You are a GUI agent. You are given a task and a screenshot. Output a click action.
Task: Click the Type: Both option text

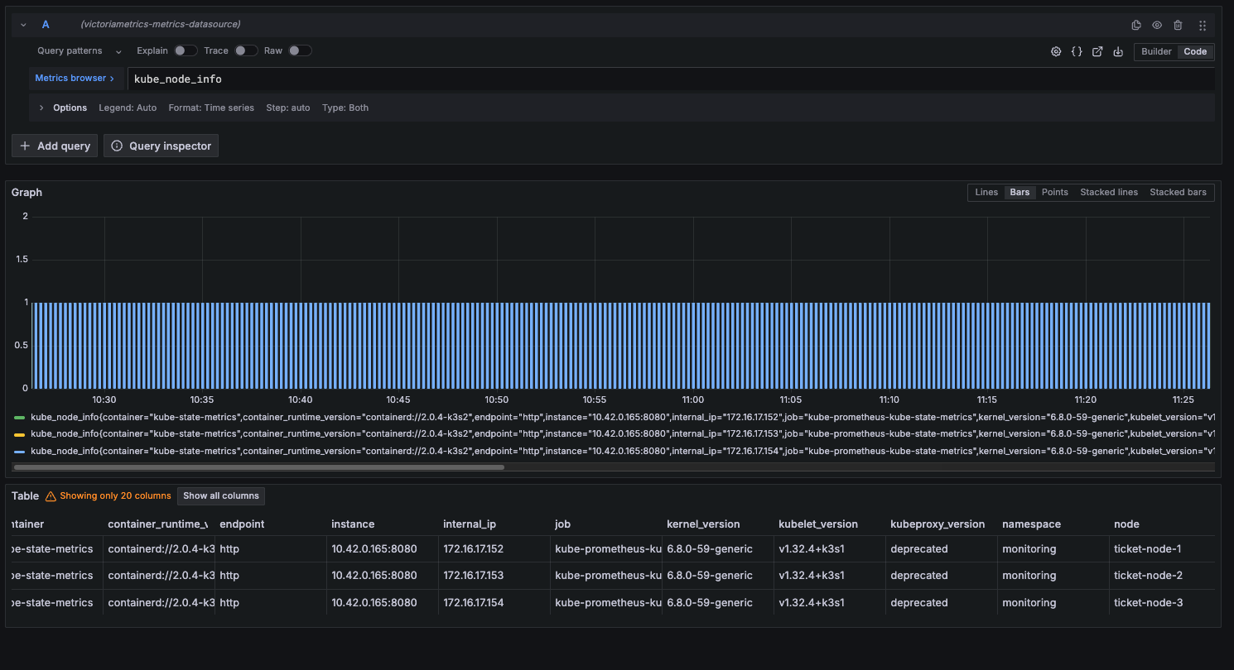[345, 108]
